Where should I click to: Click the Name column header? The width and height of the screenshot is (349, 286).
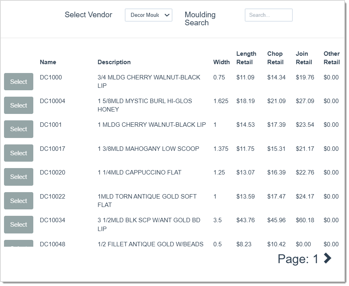tap(48, 62)
